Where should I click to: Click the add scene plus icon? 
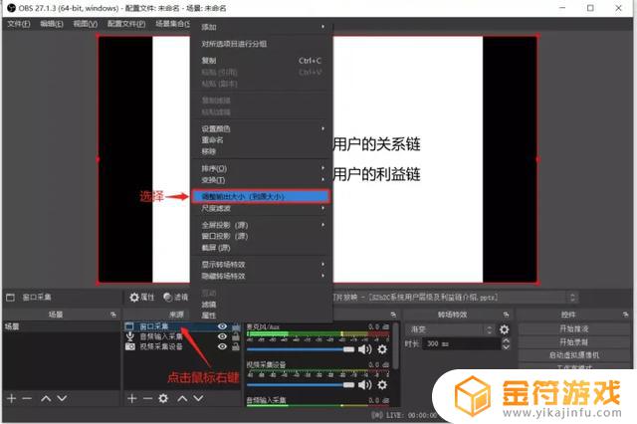11,398
